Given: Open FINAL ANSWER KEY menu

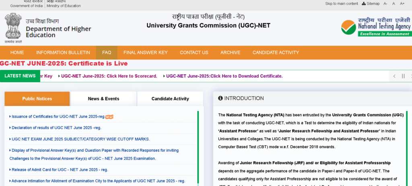Looking at the screenshot, I should click(x=146, y=53).
